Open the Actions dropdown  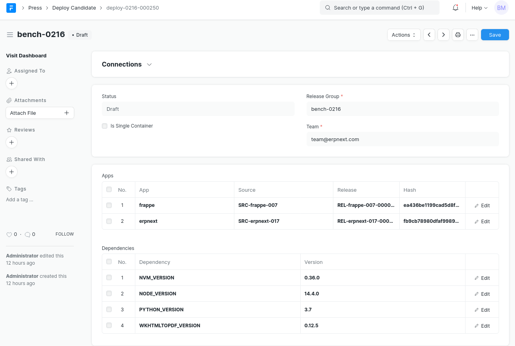[x=404, y=35]
